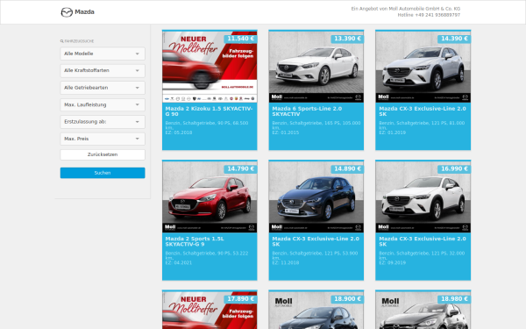Click the Suchen button

click(x=103, y=173)
